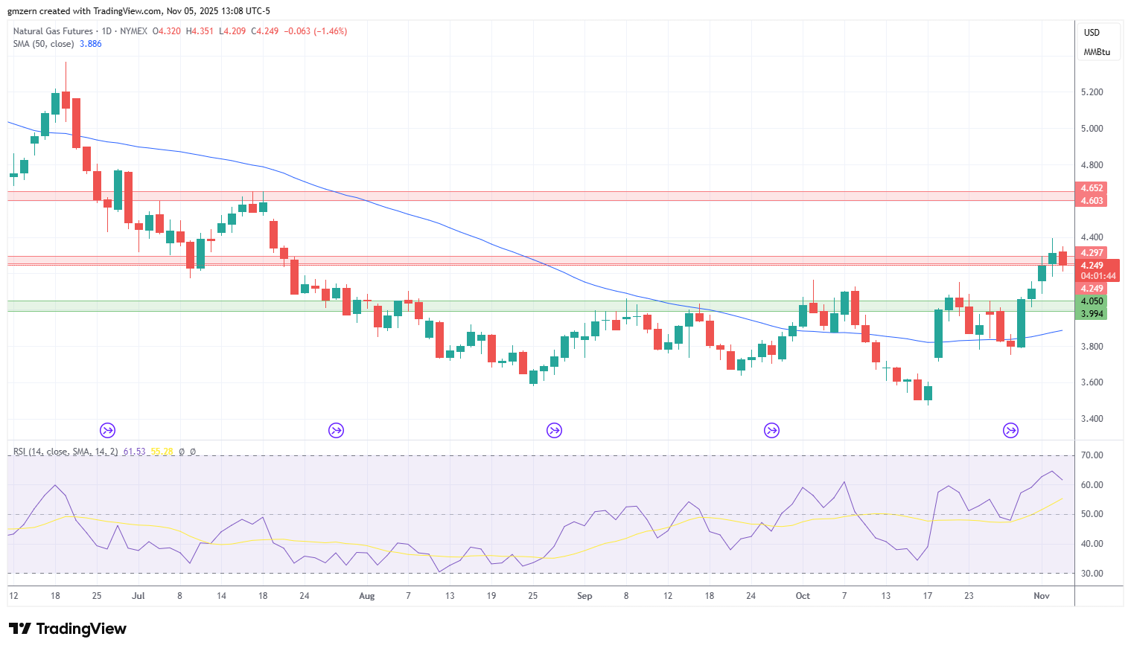The height and width of the screenshot is (651, 1131).
Task: Click the late June contract rollover marker
Action: [x=108, y=430]
